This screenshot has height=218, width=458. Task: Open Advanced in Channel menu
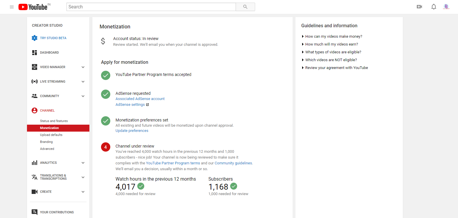click(47, 149)
